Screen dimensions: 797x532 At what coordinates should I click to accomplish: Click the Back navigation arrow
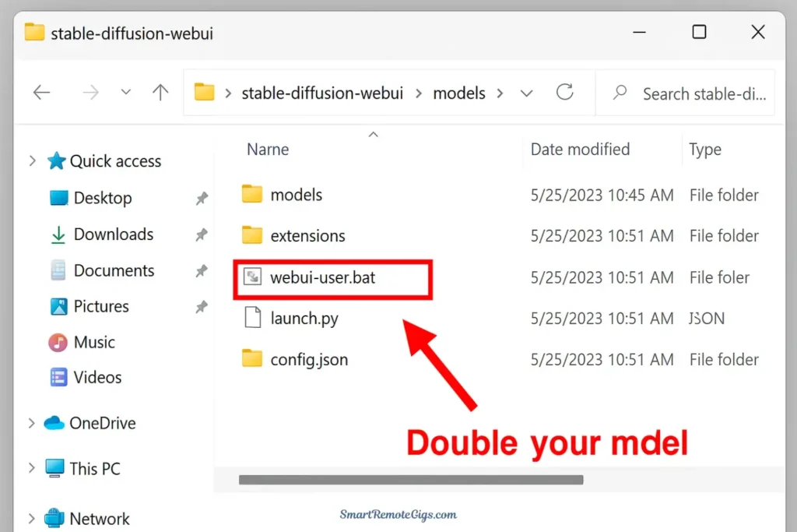42,93
